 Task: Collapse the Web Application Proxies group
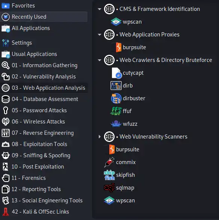pyautogui.click(x=100, y=35)
